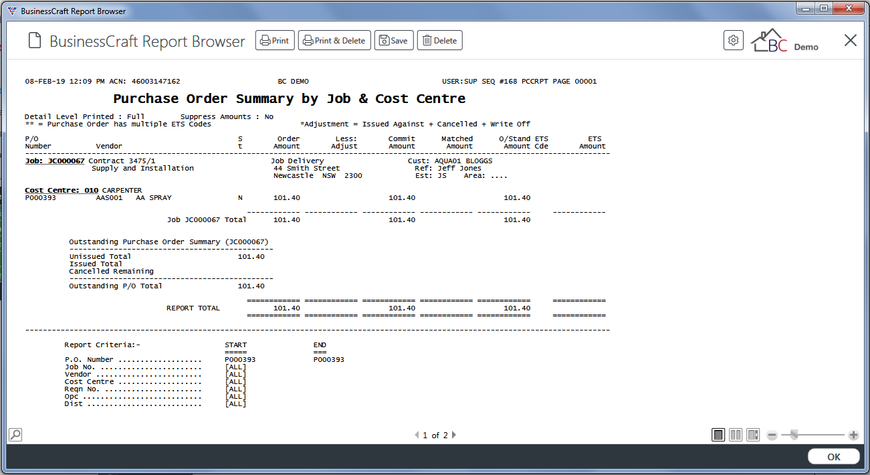Click "Outstanding Purchase Order Summary (JC000067)" heading
The width and height of the screenshot is (870, 475).
(169, 242)
